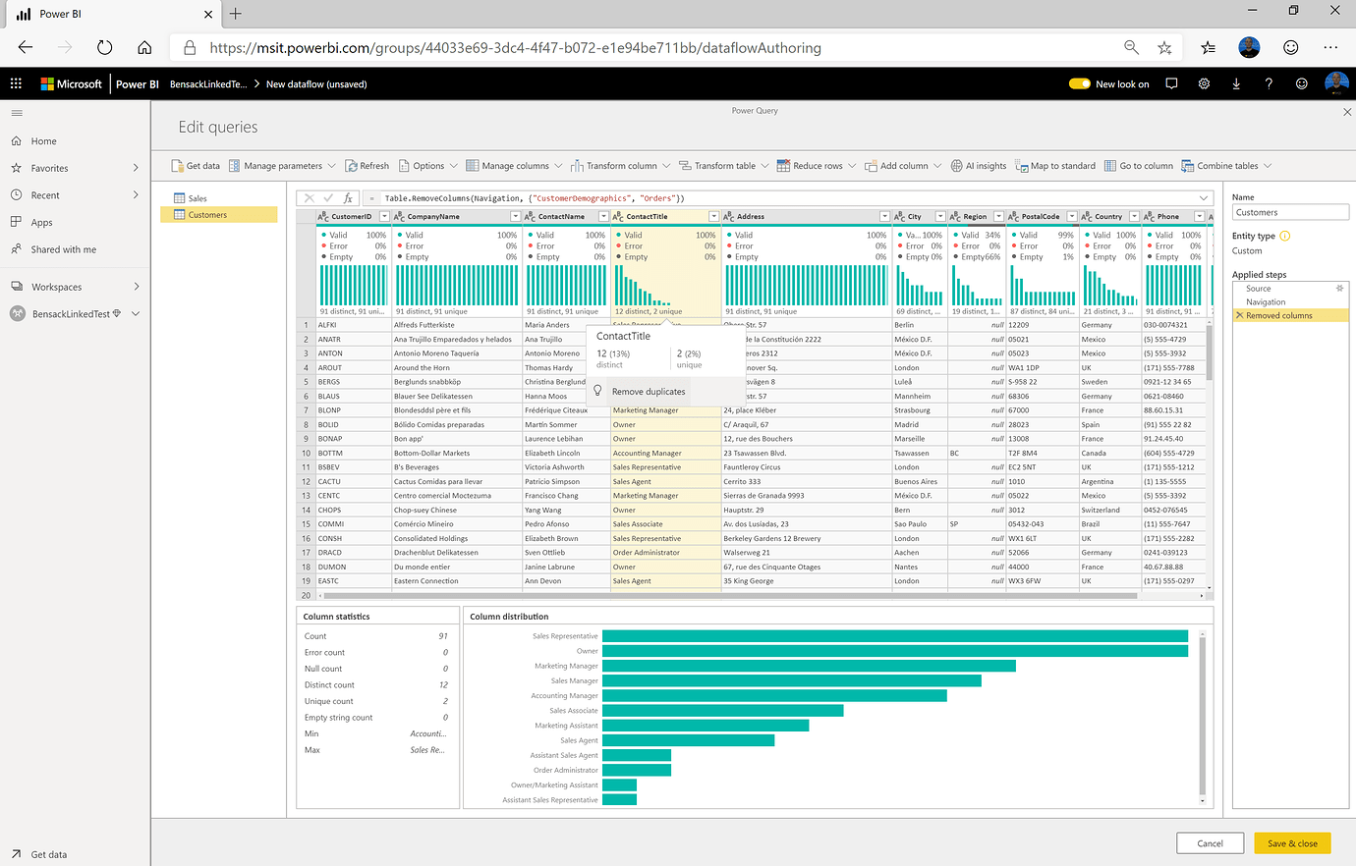
Task: Toggle the New look switch on
Action: [1079, 83]
